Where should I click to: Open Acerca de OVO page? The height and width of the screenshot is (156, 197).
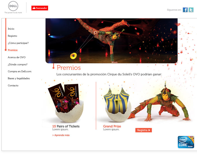click(x=17, y=57)
